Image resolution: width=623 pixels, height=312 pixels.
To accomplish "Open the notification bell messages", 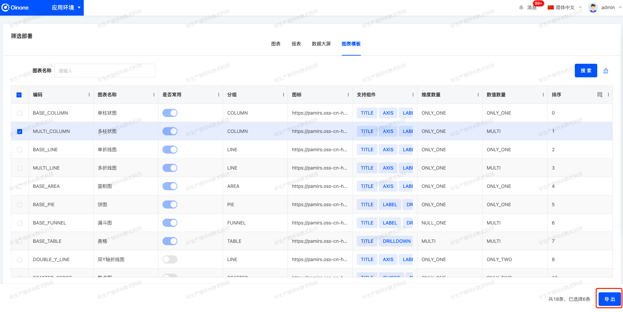I will click(521, 7).
